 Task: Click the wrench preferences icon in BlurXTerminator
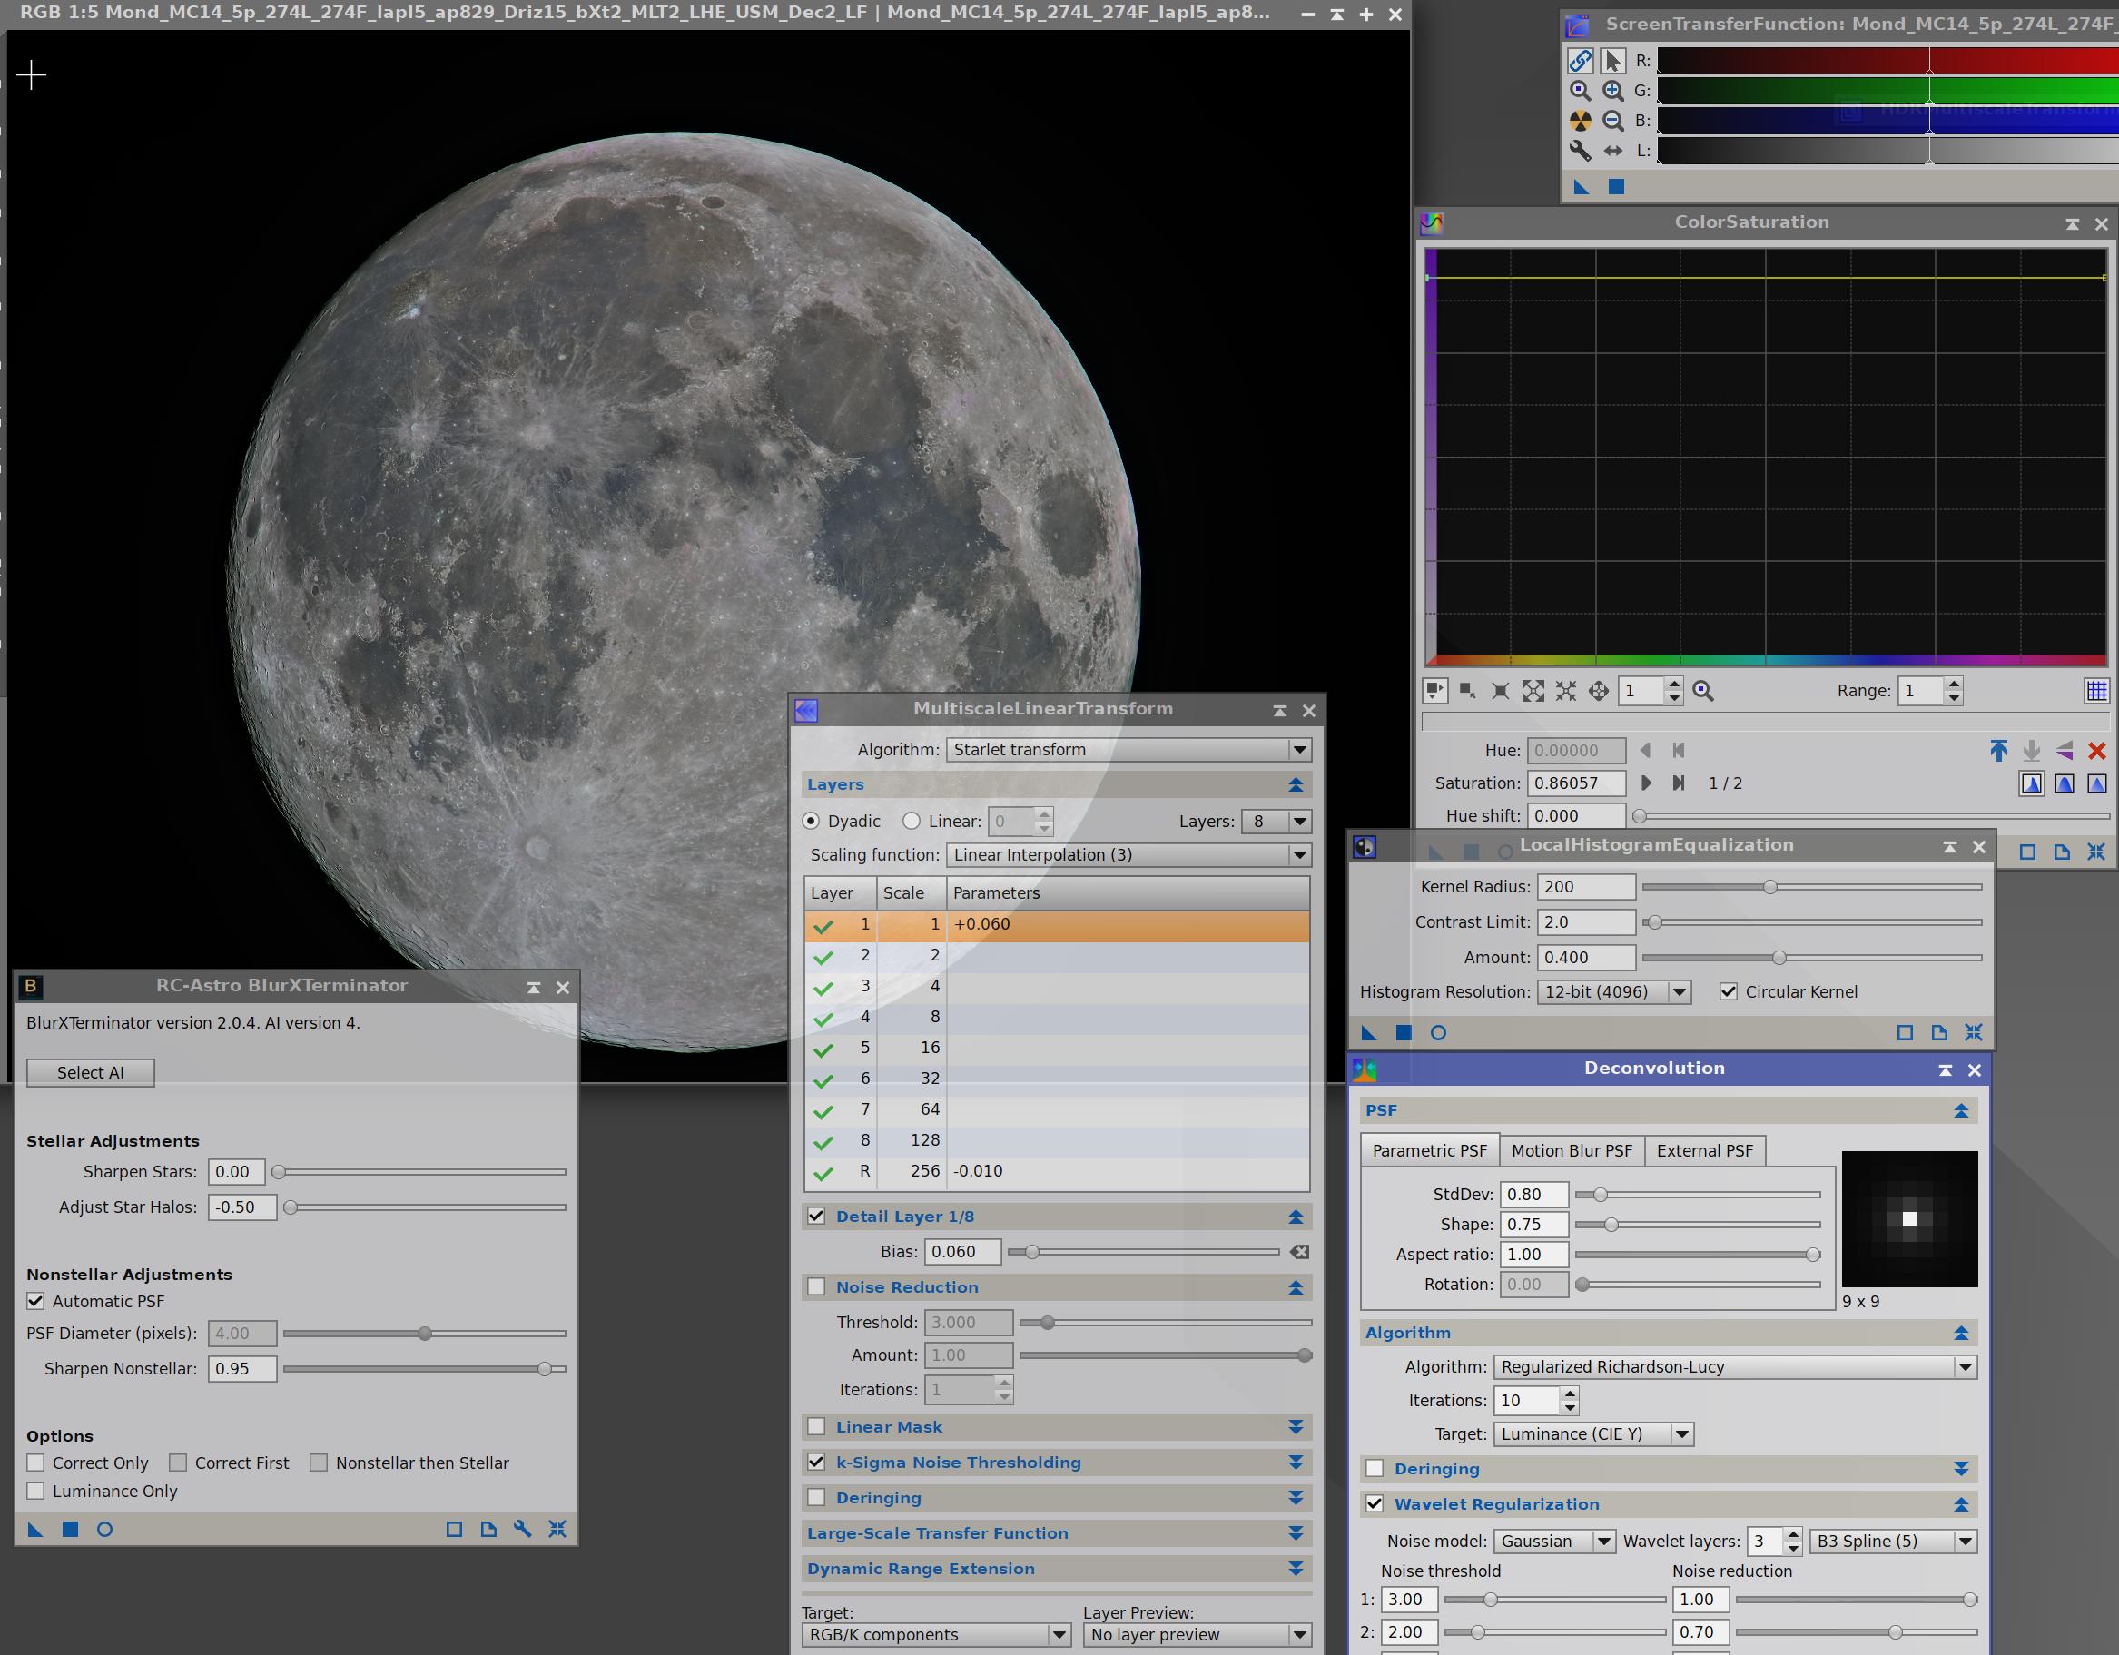(522, 1529)
